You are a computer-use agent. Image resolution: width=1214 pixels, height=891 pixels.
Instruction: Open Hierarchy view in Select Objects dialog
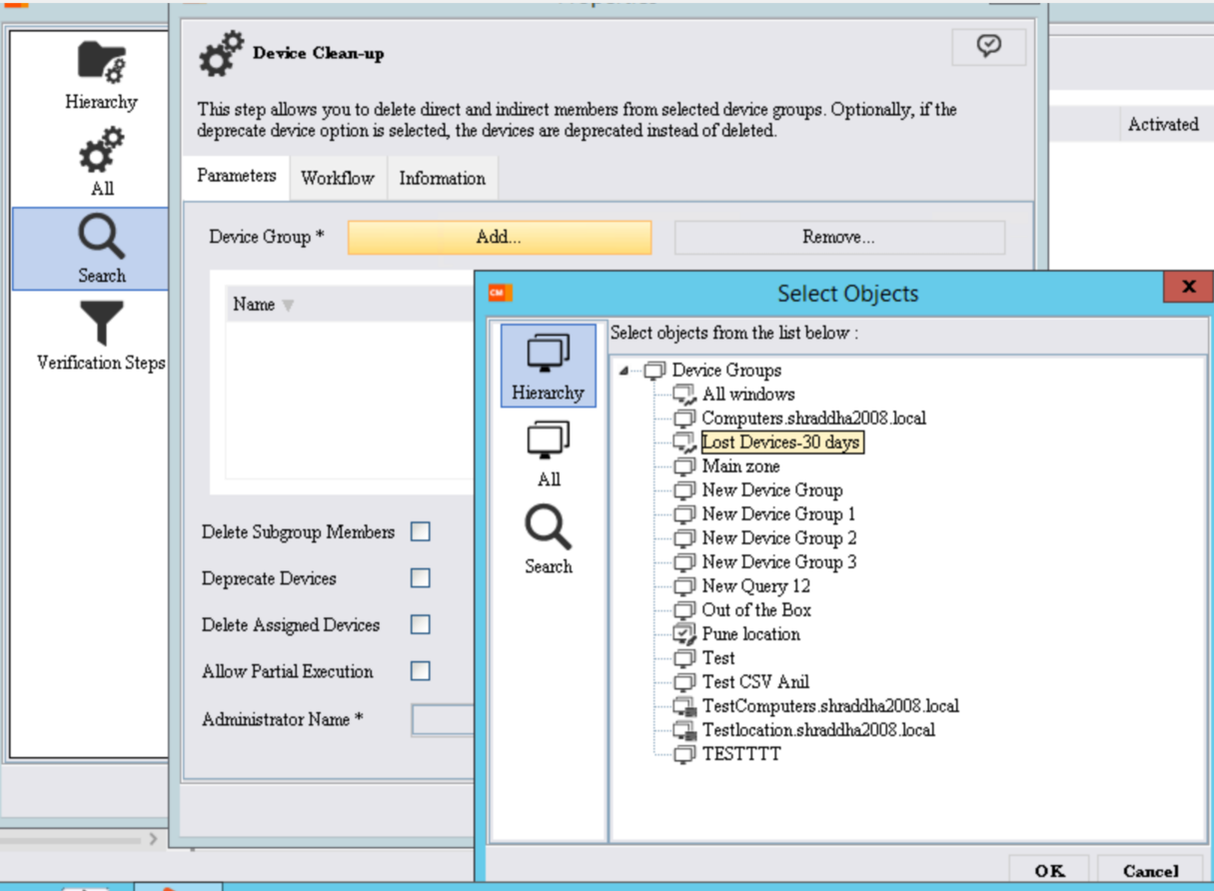click(x=548, y=366)
